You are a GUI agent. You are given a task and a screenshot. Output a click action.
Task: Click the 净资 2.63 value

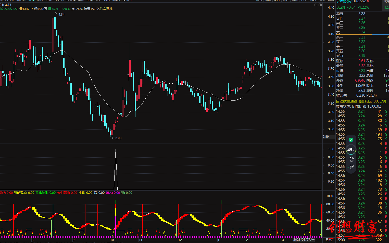pos(362,91)
